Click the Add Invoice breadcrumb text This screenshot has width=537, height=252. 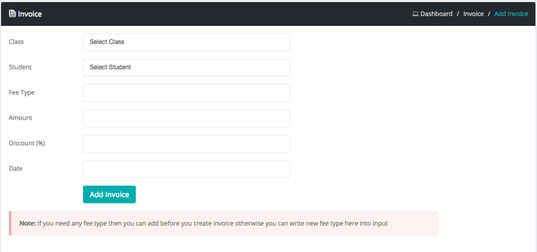click(511, 14)
